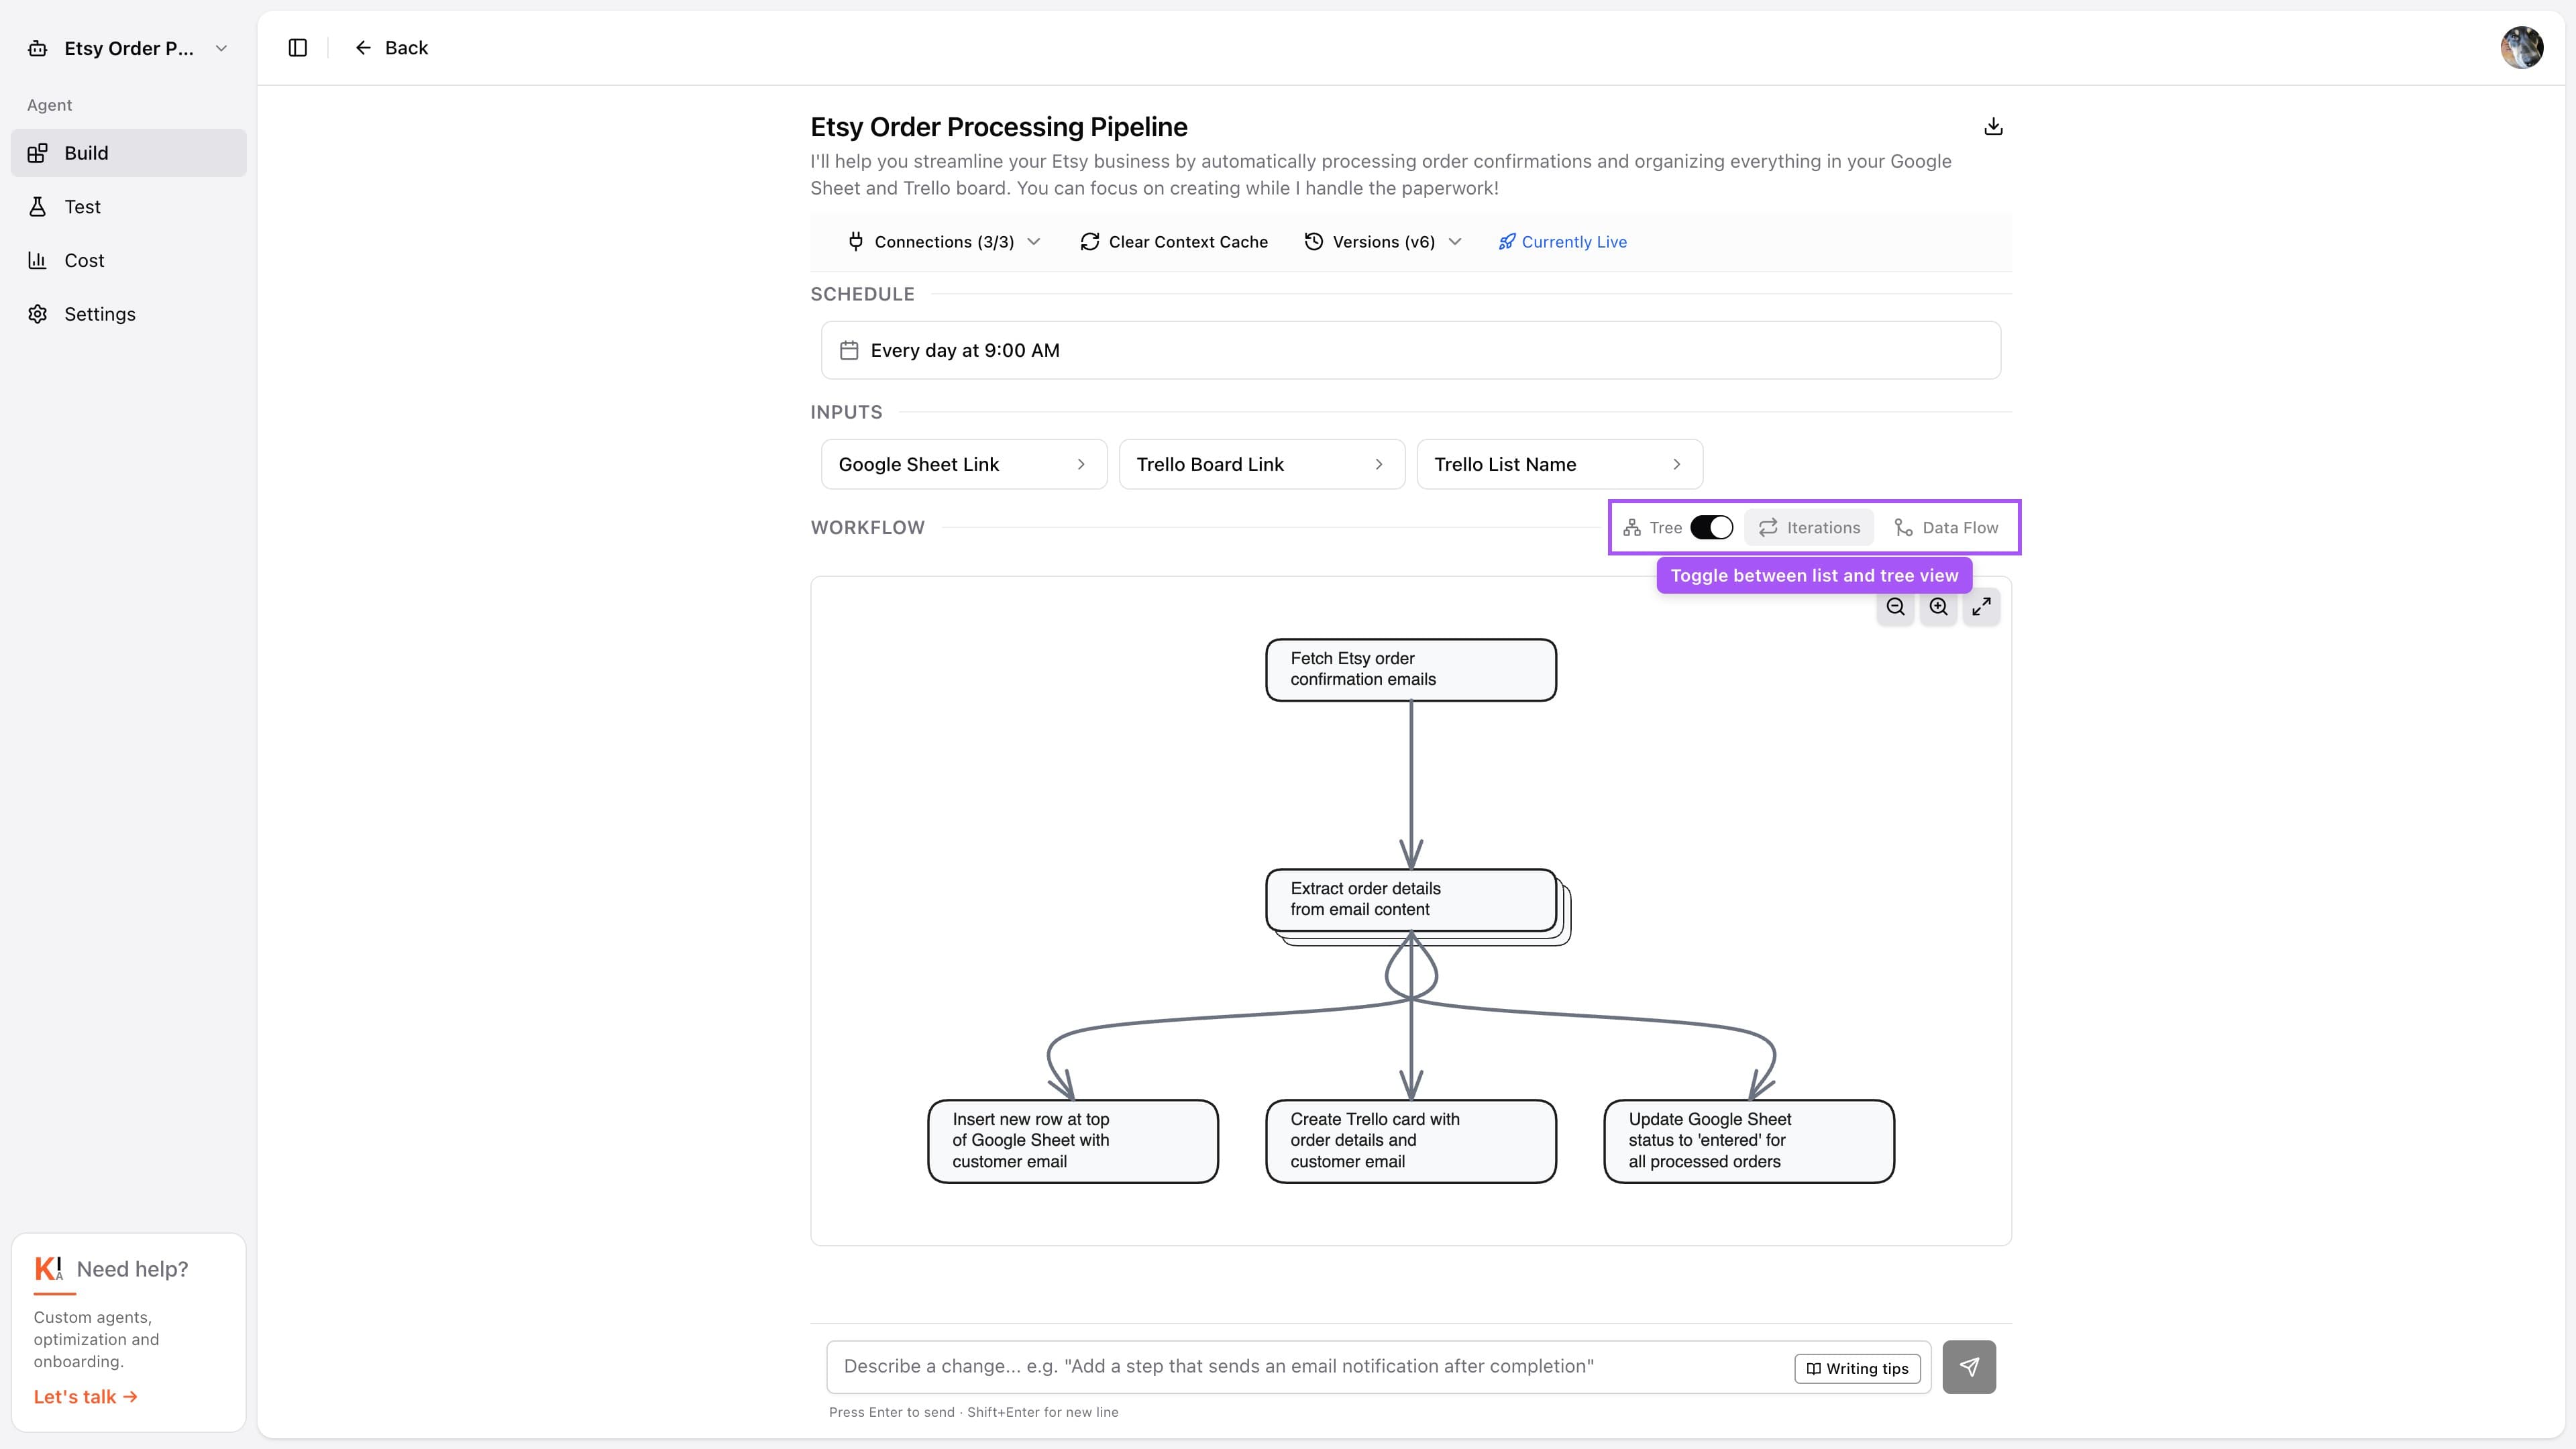Viewport: 2576px width, 1449px height.
Task: Enable Iterations view in workflow
Action: coord(1808,527)
